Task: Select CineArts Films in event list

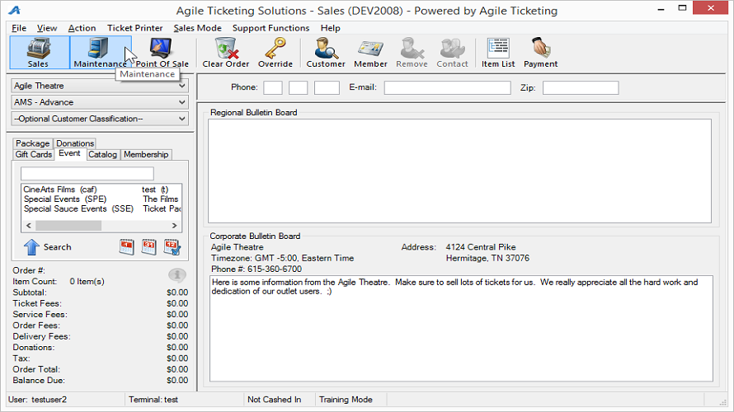Action: click(x=60, y=190)
